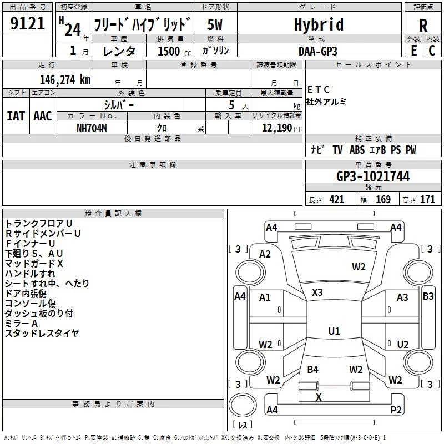444x444 pixels.
Task: Click the note ダッシュ板のり付
Action: [39, 314]
